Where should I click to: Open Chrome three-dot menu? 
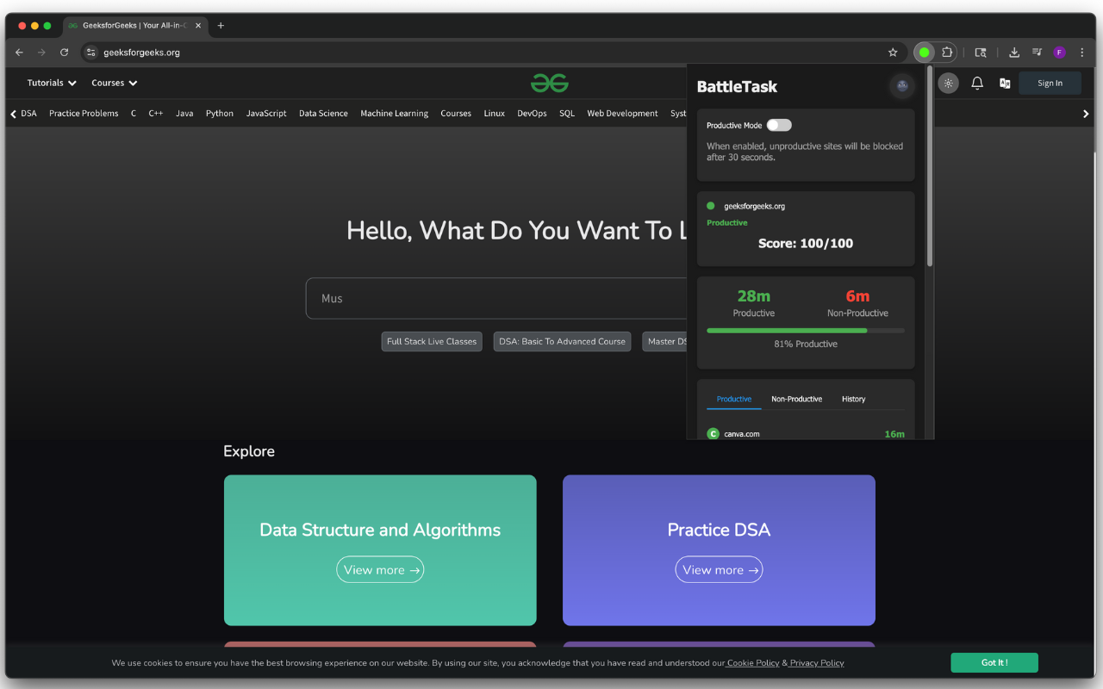(1082, 53)
